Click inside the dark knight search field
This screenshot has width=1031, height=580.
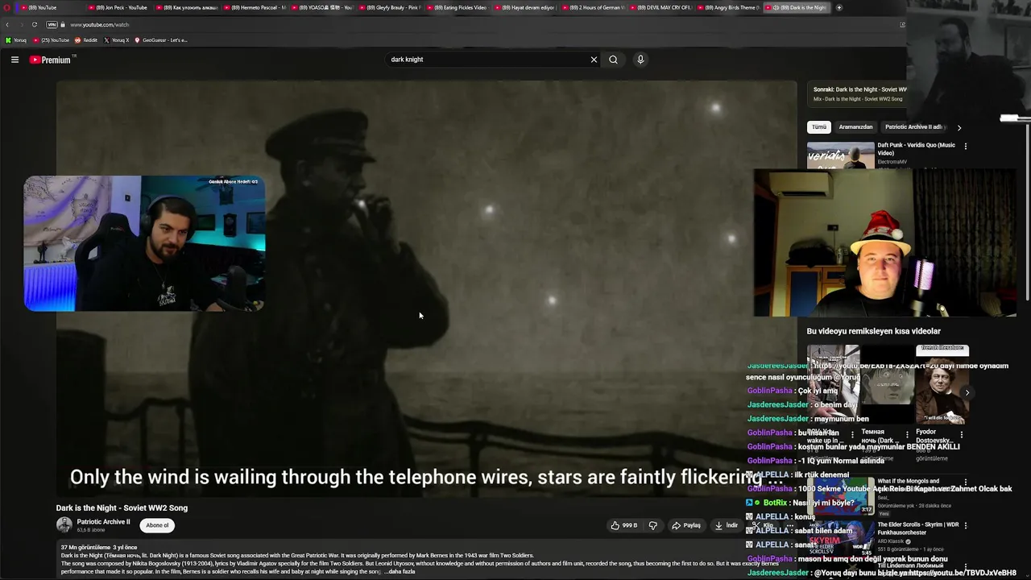click(x=487, y=60)
